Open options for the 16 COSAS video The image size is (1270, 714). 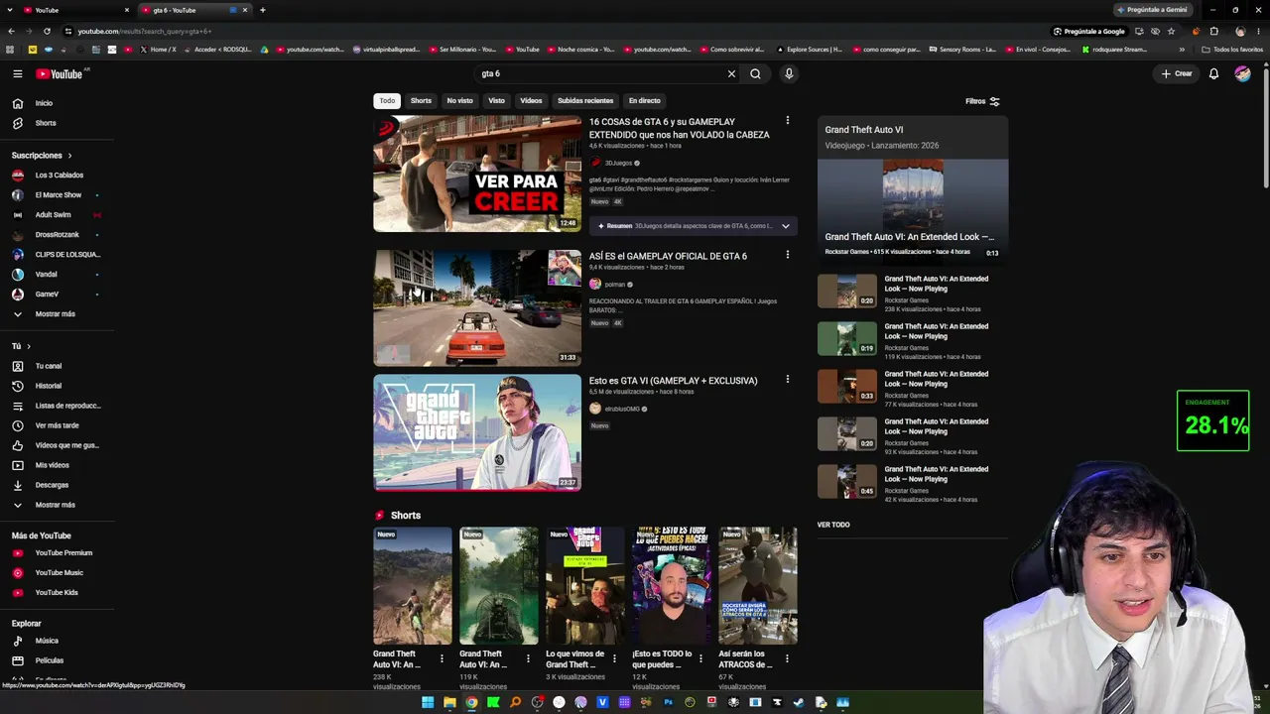(788, 121)
